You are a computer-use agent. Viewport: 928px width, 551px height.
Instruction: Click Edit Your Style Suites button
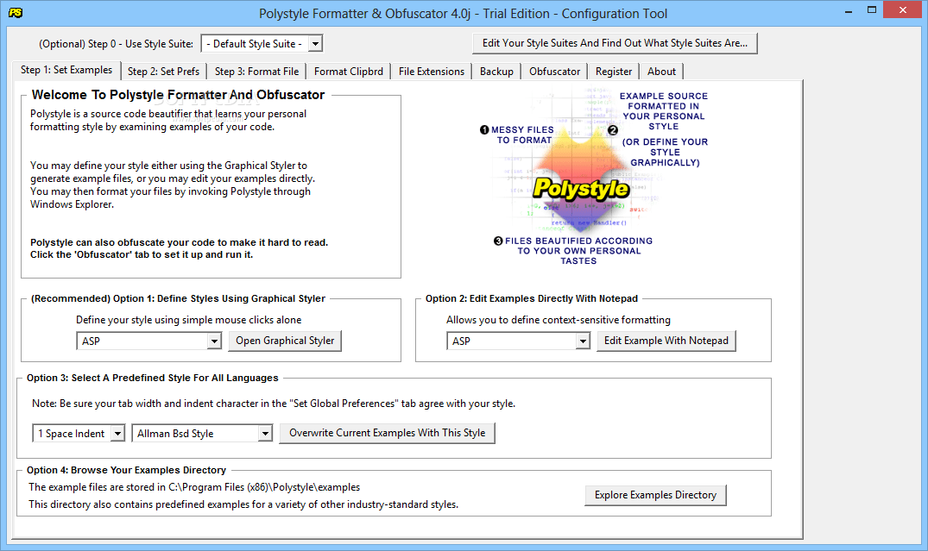615,43
